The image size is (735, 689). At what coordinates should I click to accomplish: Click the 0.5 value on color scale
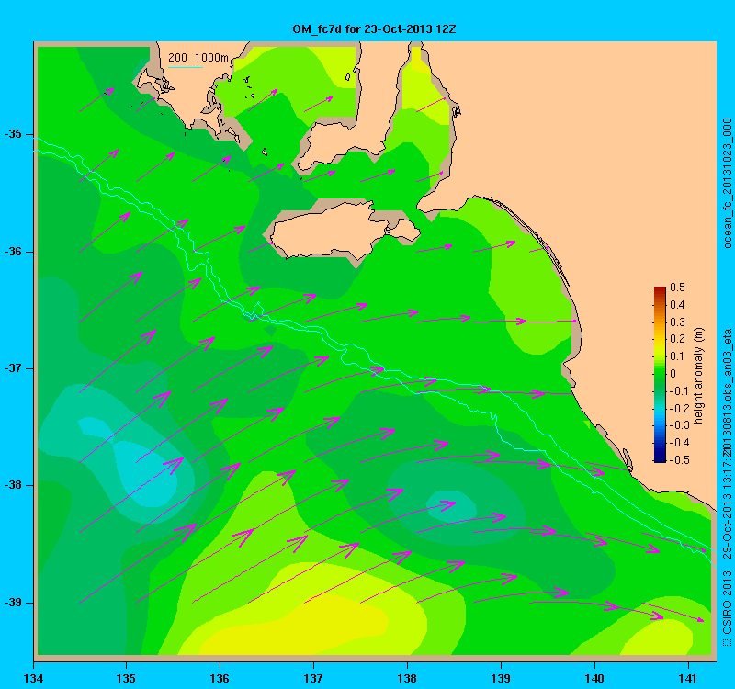coord(677,288)
